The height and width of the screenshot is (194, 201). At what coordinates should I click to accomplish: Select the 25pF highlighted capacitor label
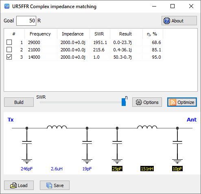pyautogui.click(x=117, y=169)
